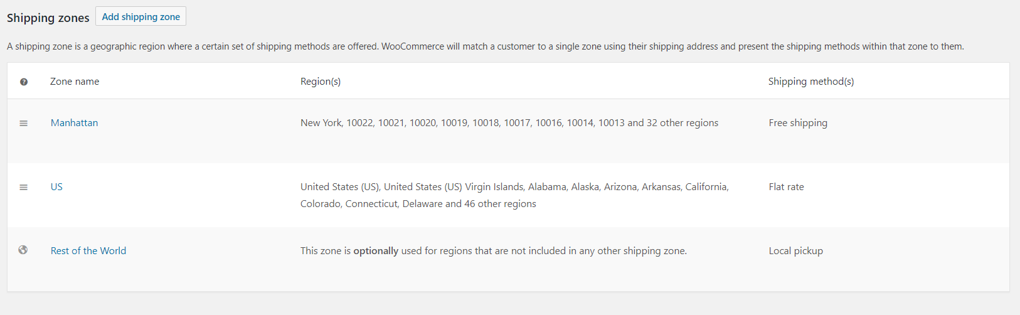Click the Shipping zones page heading

[48, 18]
